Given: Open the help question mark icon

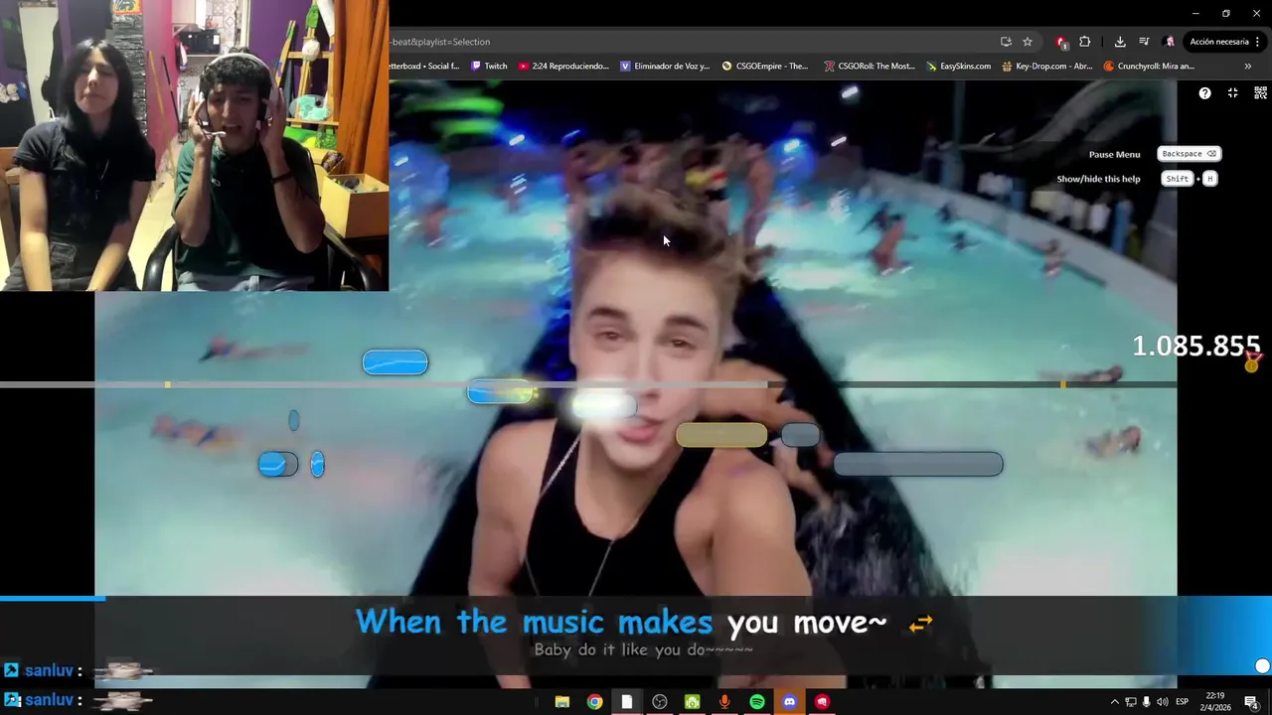Looking at the screenshot, I should (x=1204, y=93).
